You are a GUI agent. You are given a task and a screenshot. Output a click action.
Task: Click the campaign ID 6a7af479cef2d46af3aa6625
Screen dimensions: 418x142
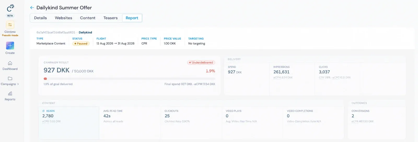[56, 32]
